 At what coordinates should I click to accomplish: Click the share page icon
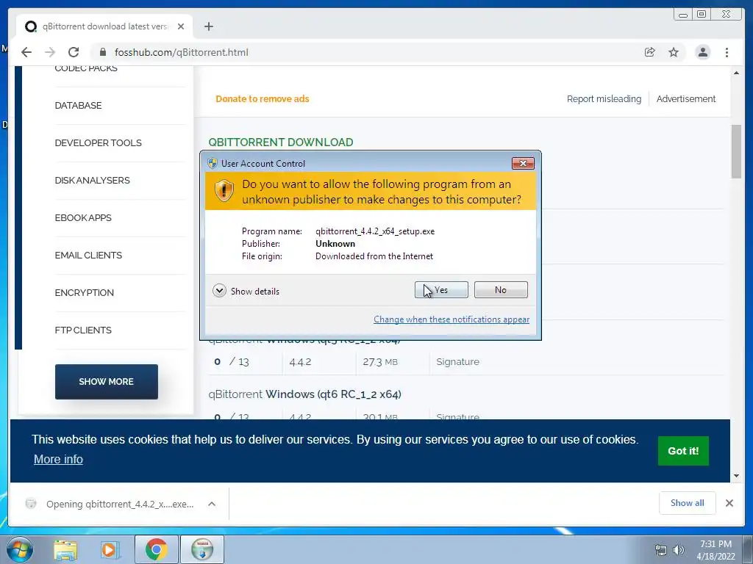click(x=650, y=52)
